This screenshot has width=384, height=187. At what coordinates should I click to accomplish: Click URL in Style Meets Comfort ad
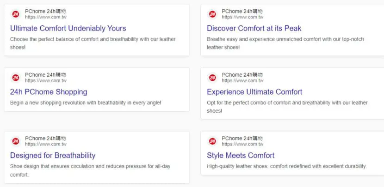point(242,144)
